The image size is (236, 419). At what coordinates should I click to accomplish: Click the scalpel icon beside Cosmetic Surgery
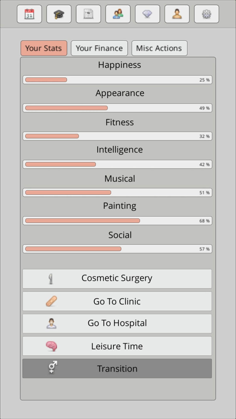tap(51, 278)
